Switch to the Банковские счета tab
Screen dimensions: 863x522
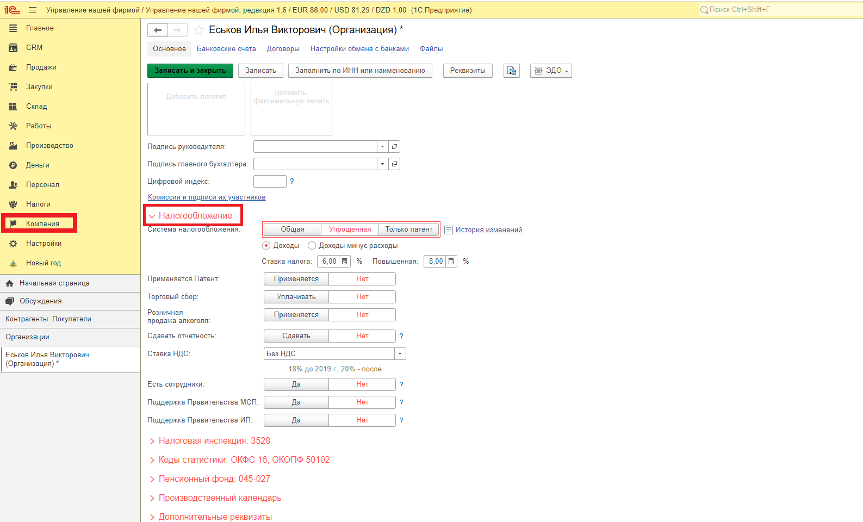click(226, 49)
